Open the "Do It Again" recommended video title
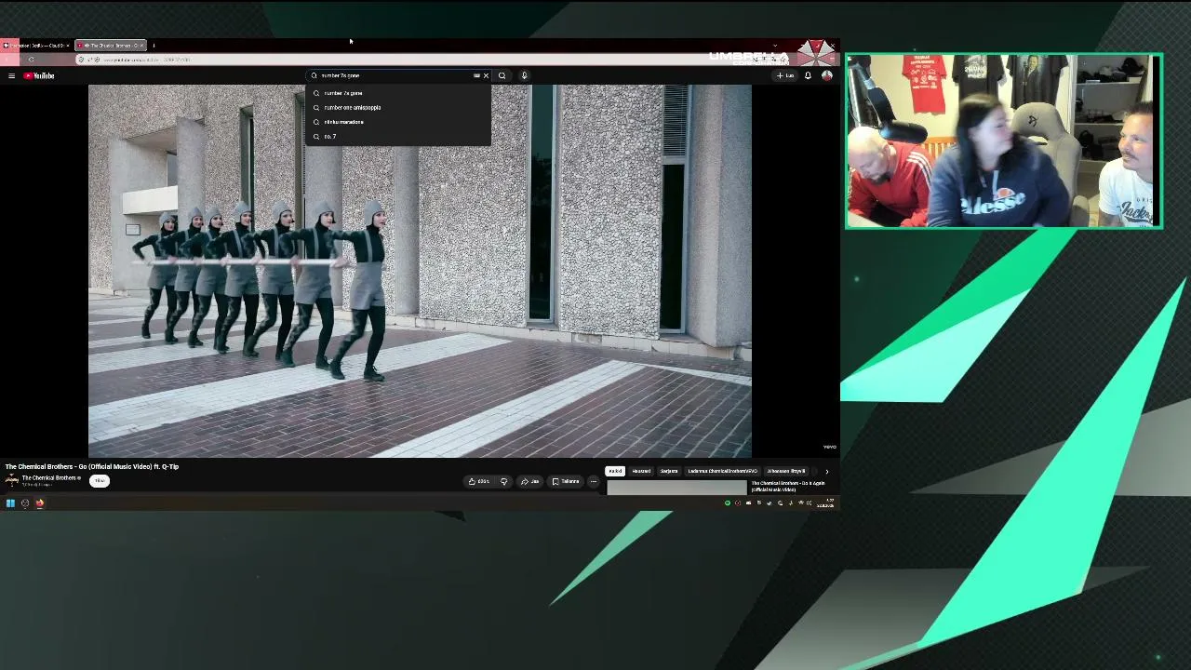1191x670 pixels. (x=788, y=486)
